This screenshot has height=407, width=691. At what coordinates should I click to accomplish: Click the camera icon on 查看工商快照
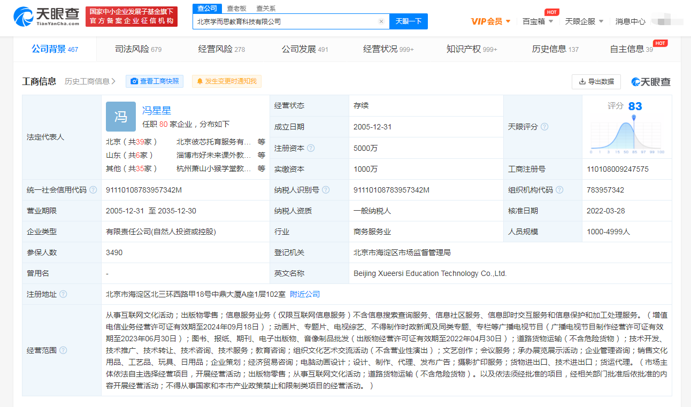click(134, 81)
